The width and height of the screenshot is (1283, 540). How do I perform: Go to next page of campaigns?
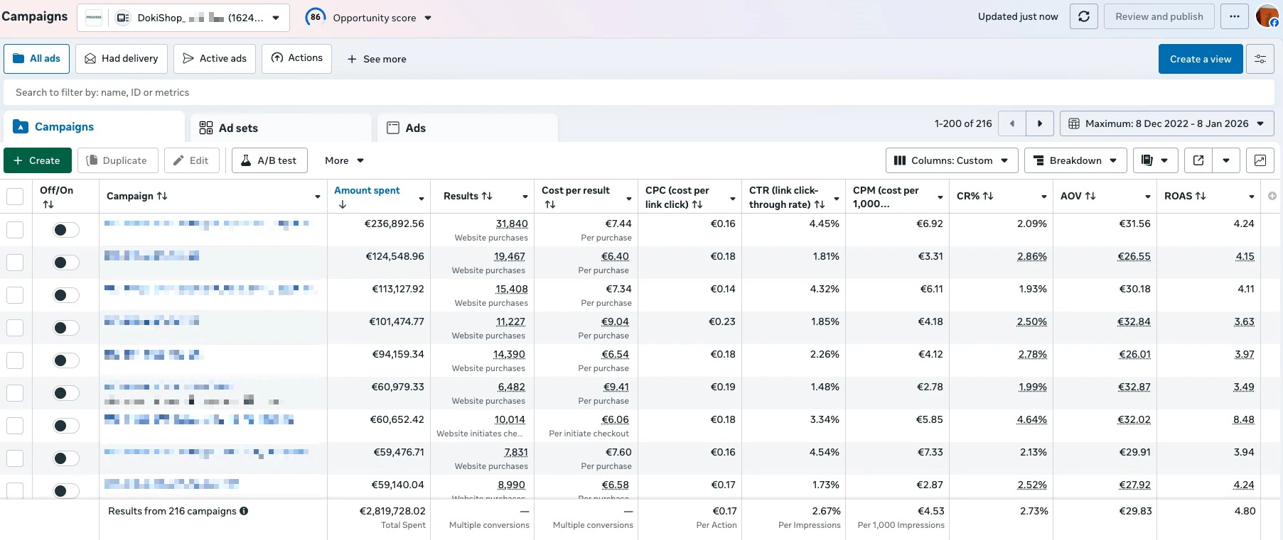1040,123
